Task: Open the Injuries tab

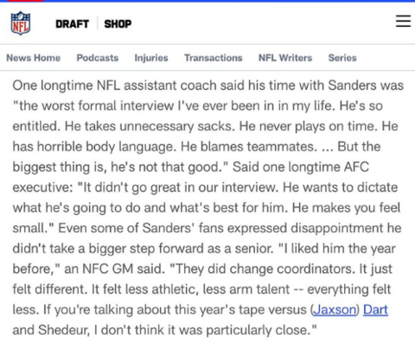Action: [x=151, y=58]
